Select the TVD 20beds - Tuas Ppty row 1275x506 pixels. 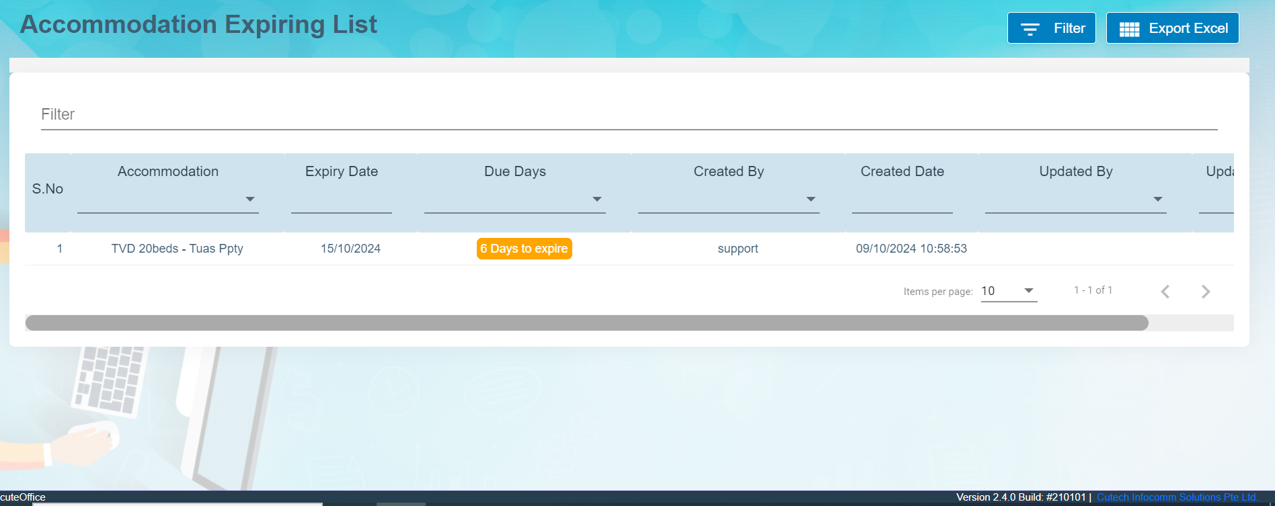[x=177, y=249]
